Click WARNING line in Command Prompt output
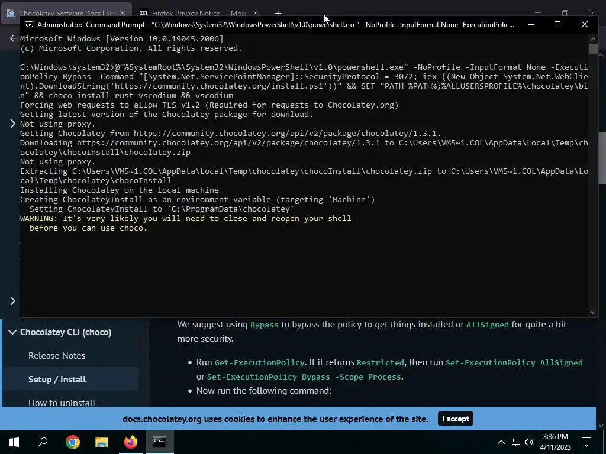606x454 pixels. pyautogui.click(x=185, y=219)
